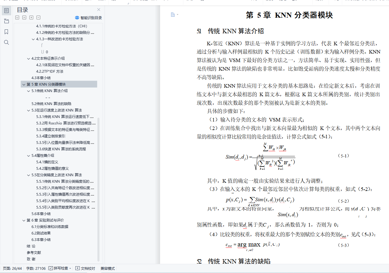The width and height of the screenshot is (389, 273).
Task: Collapse the 5.3在运行速度上改进 KNN 算法 node
Action: point(29,110)
